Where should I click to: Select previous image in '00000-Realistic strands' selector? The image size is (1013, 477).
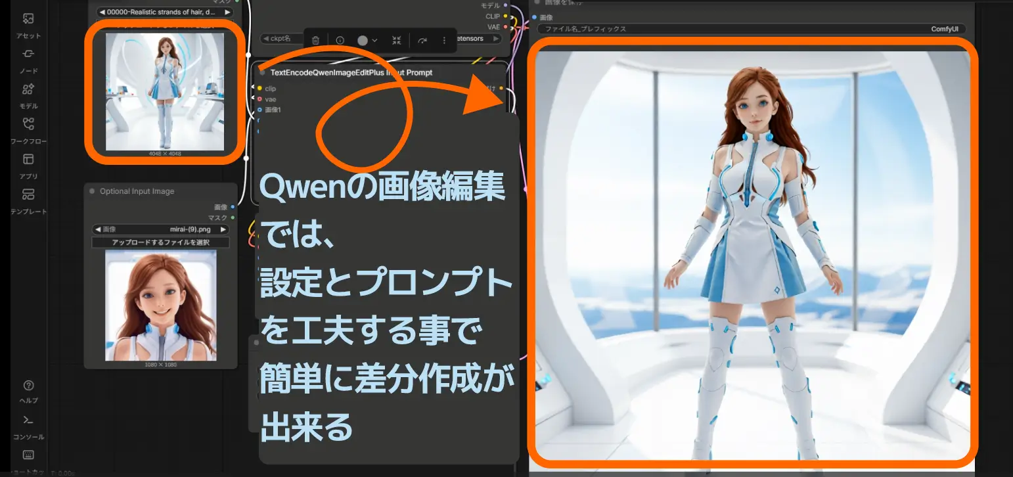102,12
